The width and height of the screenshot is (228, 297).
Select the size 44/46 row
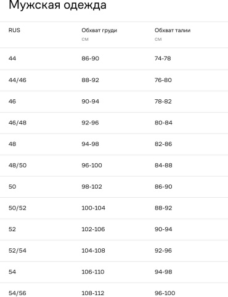[x=114, y=80]
